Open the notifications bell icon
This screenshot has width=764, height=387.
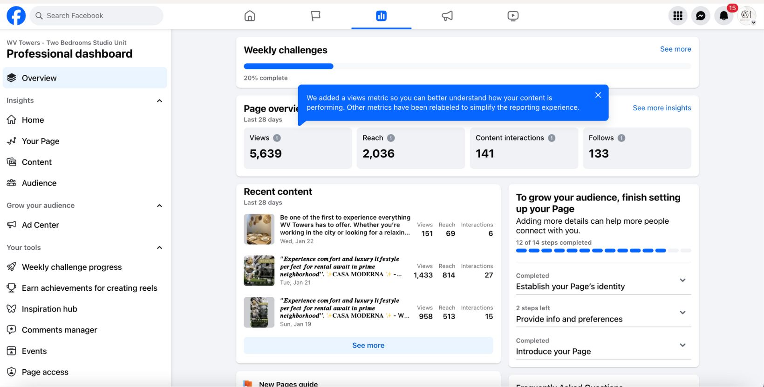pyautogui.click(x=723, y=16)
